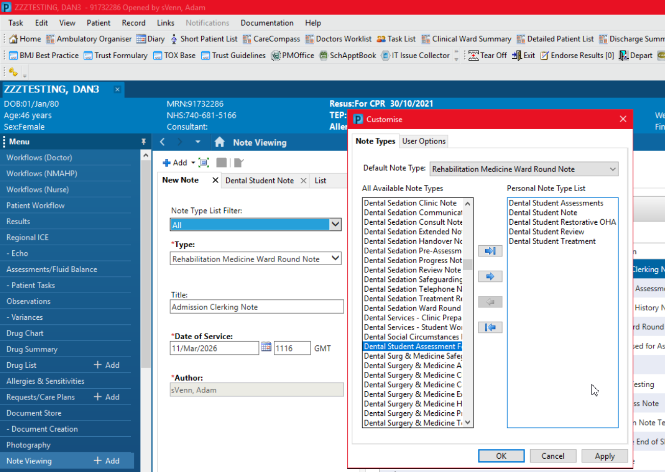Image resolution: width=665 pixels, height=472 pixels.
Task: Switch to the User Options tab
Action: 423,141
